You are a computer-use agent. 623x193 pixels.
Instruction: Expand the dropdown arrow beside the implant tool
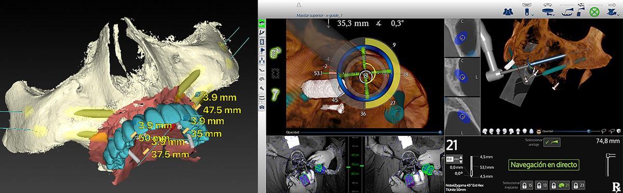(533, 15)
